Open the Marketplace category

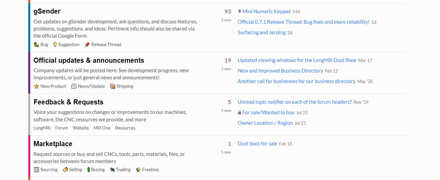53,144
